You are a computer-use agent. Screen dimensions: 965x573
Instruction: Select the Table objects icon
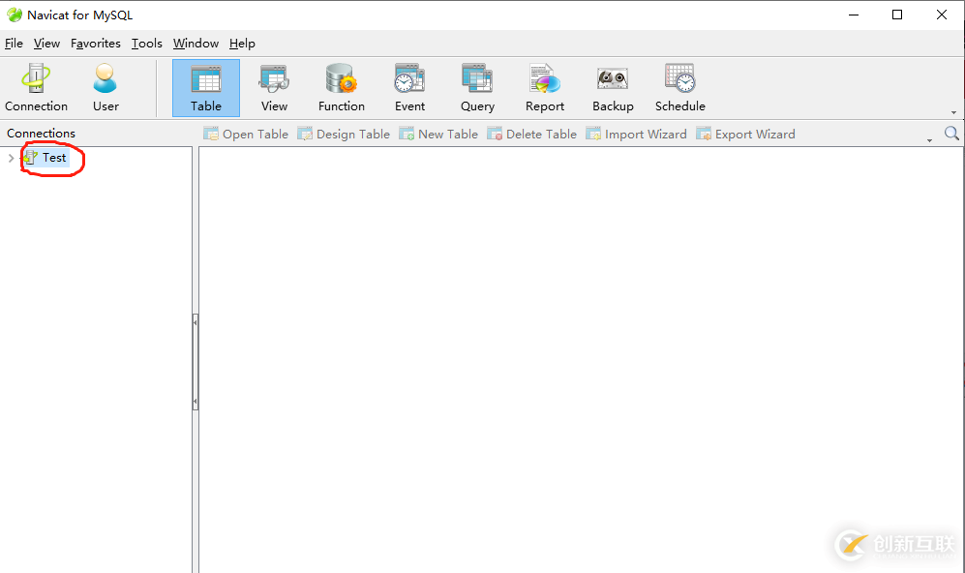click(x=205, y=88)
